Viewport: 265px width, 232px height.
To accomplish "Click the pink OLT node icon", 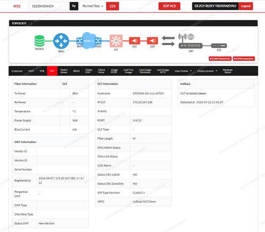I will click(x=116, y=41).
